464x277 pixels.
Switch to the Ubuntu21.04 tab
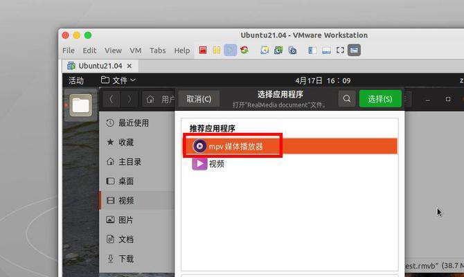tap(100, 66)
